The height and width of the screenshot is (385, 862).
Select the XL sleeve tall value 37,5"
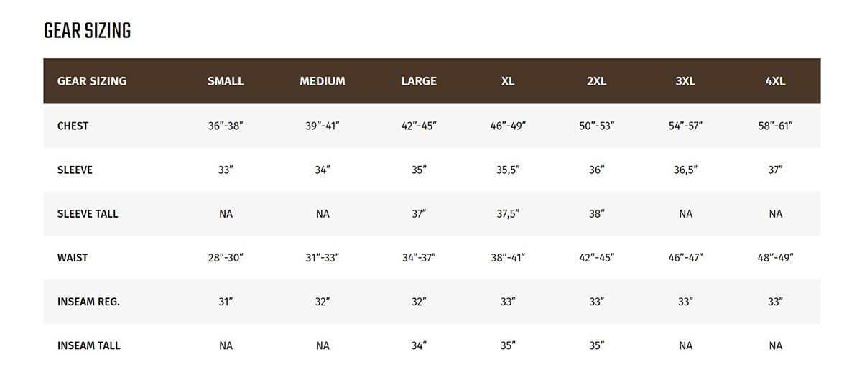point(508,214)
